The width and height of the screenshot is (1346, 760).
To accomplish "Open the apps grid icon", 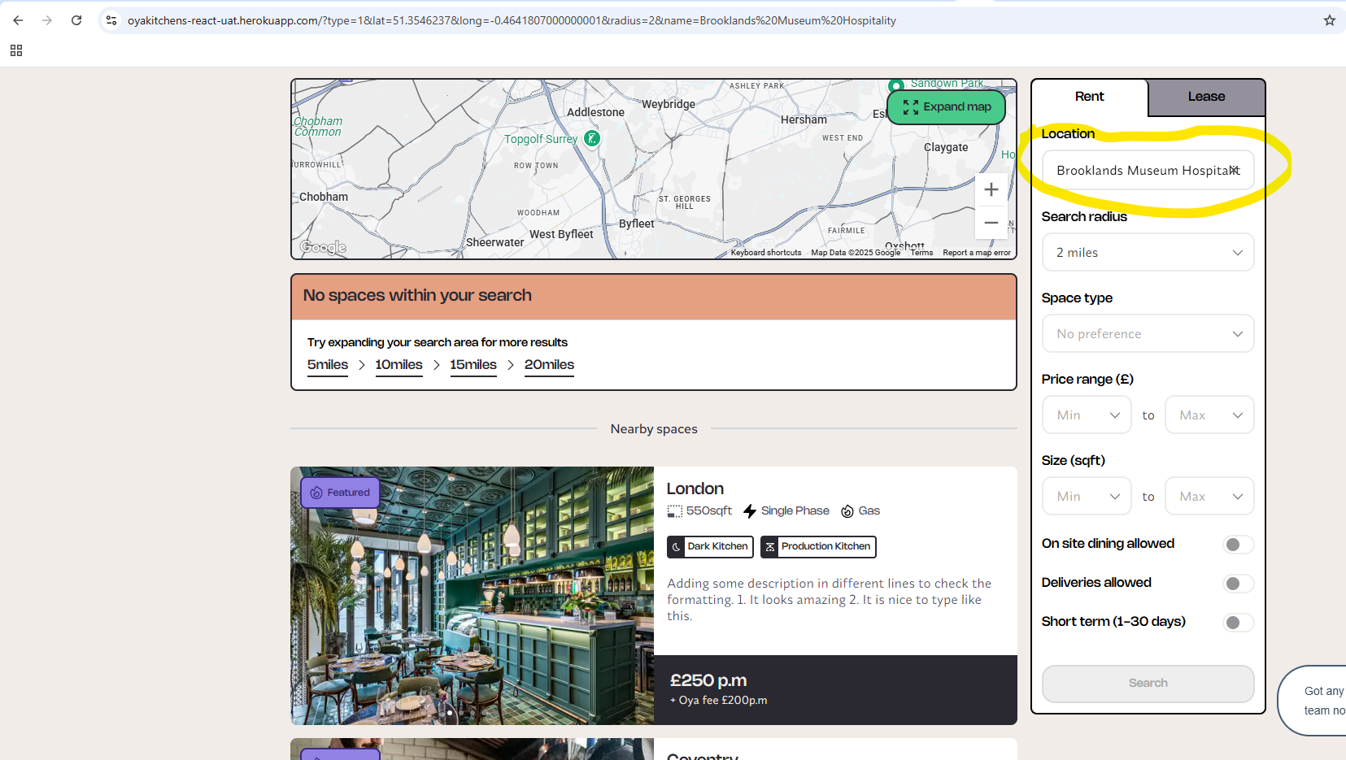I will [16, 50].
